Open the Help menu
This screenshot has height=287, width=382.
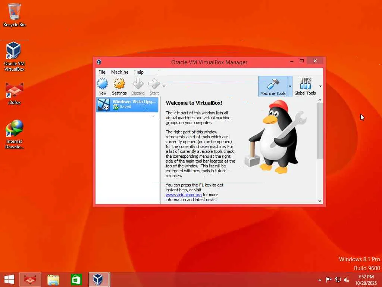(139, 72)
